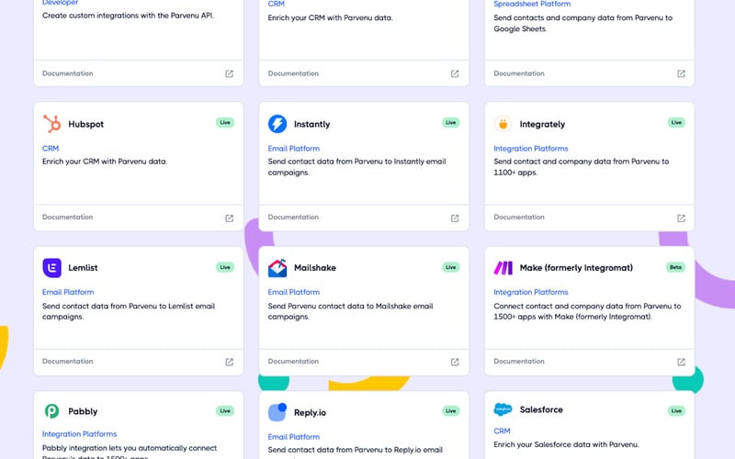
Task: Click Email Platform category under Lemlist
Action: pyautogui.click(x=68, y=292)
